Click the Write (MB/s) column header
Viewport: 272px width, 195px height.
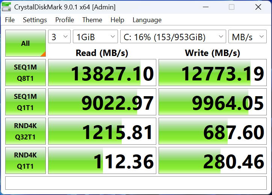tap(213, 53)
